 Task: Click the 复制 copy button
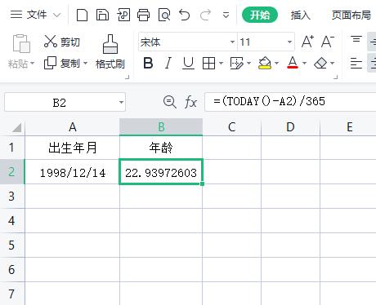point(61,63)
